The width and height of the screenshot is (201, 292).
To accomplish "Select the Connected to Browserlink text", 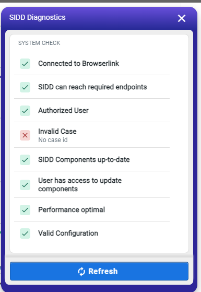I will (x=78, y=64).
